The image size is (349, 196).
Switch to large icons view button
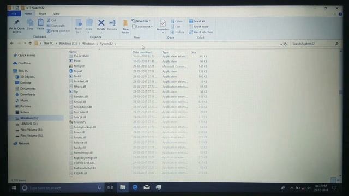point(338,180)
